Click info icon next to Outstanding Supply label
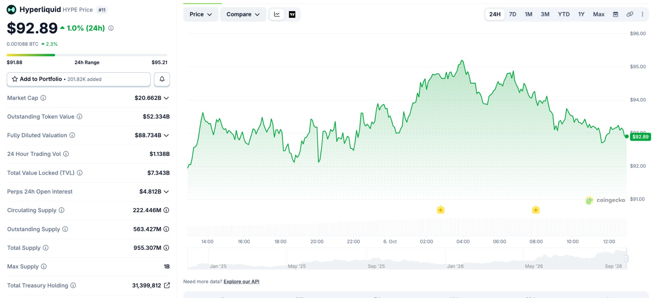This screenshot has height=298, width=652. (x=65, y=229)
